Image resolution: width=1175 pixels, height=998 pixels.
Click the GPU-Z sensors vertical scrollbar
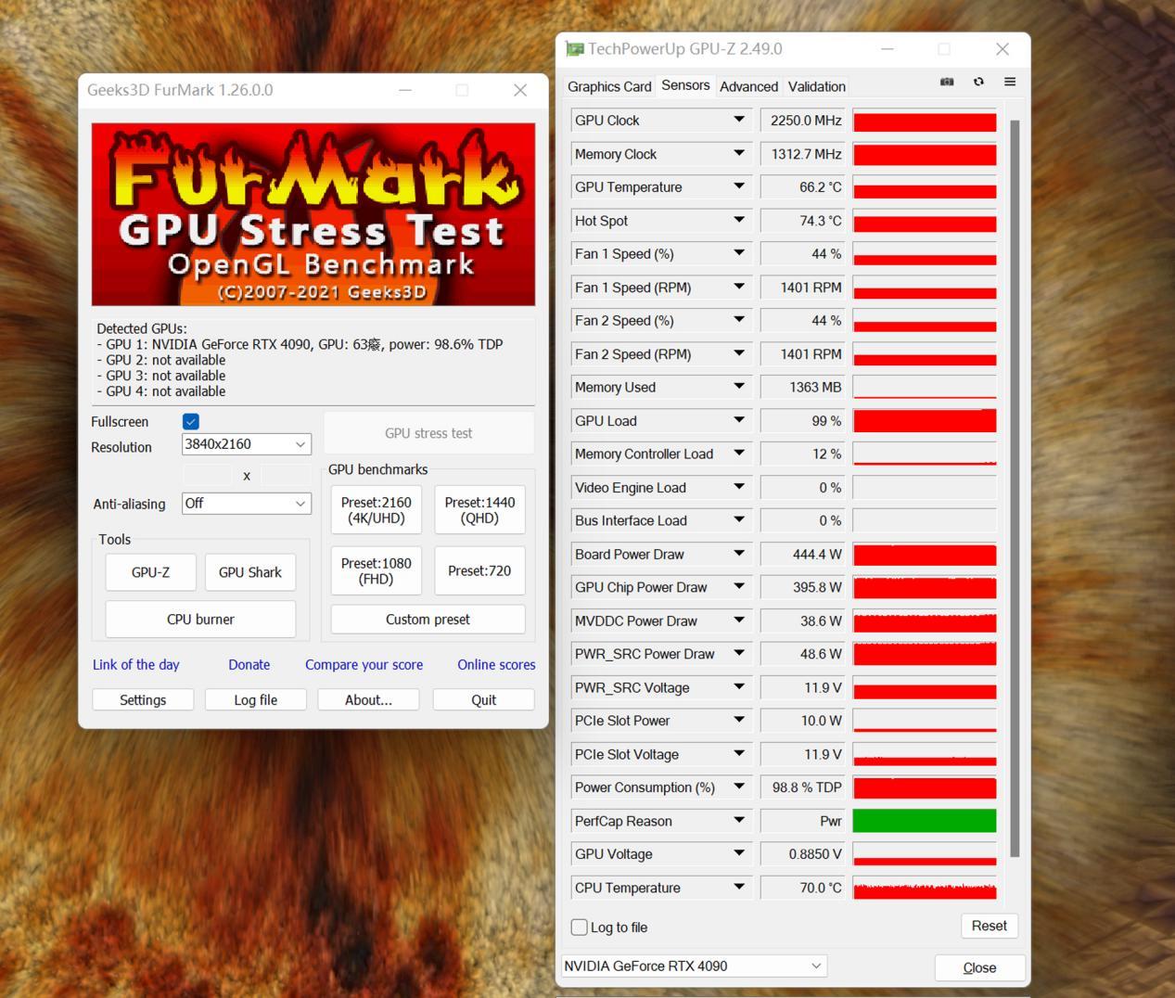pyautogui.click(x=1015, y=489)
